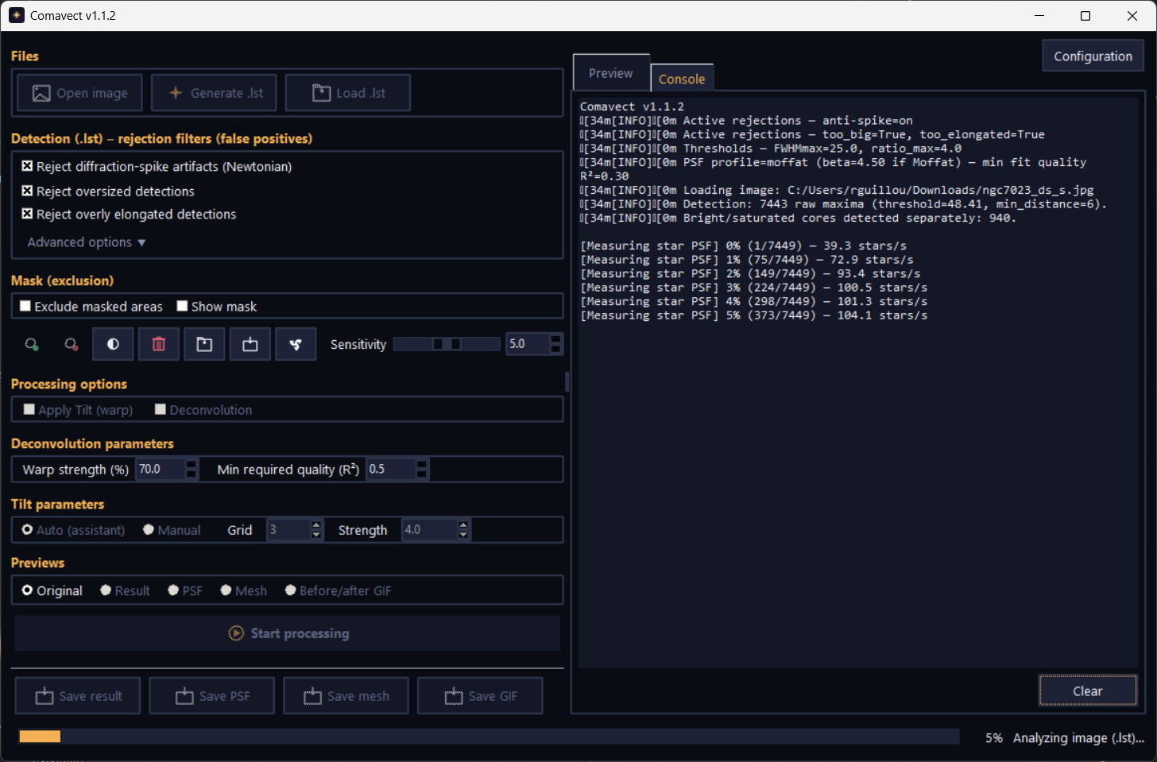Viewport: 1157px width, 762px height.
Task: Save the mask using the download-tray icon
Action: pyautogui.click(x=250, y=344)
